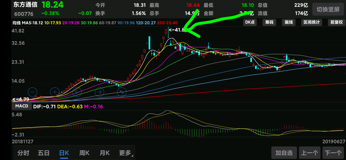Open 区间统计 range statistics

pos(311,22)
